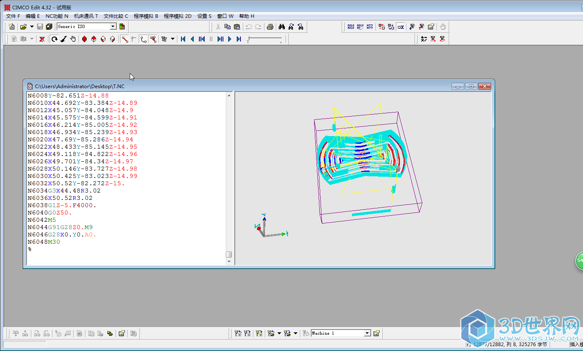The height and width of the screenshot is (351, 583).
Task: Open the NC功能 N menu
Action: 57,16
